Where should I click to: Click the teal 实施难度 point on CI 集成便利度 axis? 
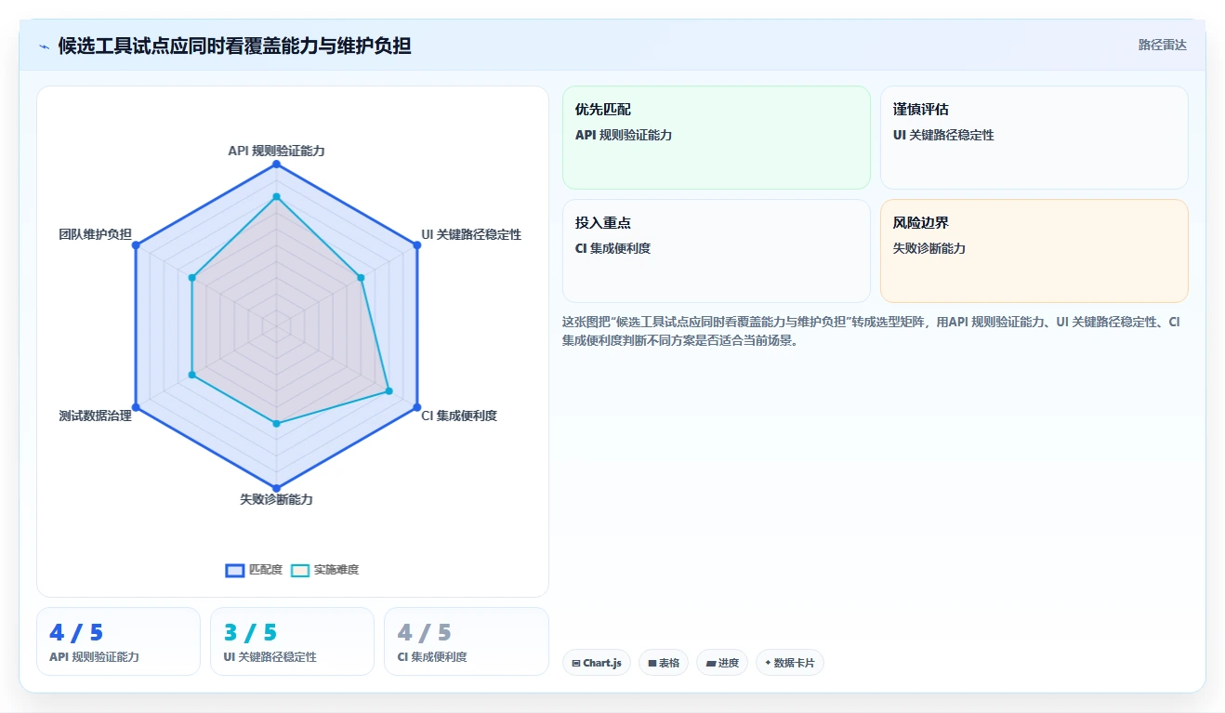click(389, 391)
